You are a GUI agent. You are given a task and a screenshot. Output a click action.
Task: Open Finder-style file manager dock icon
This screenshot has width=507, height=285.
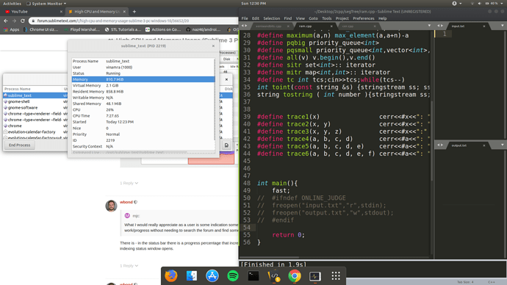click(192, 276)
